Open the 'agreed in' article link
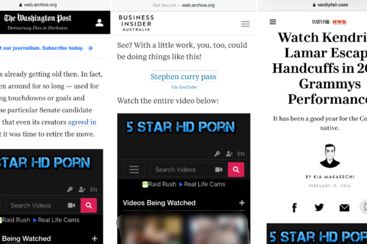Image resolution: width=367 pixels, height=244 pixels. [82, 122]
